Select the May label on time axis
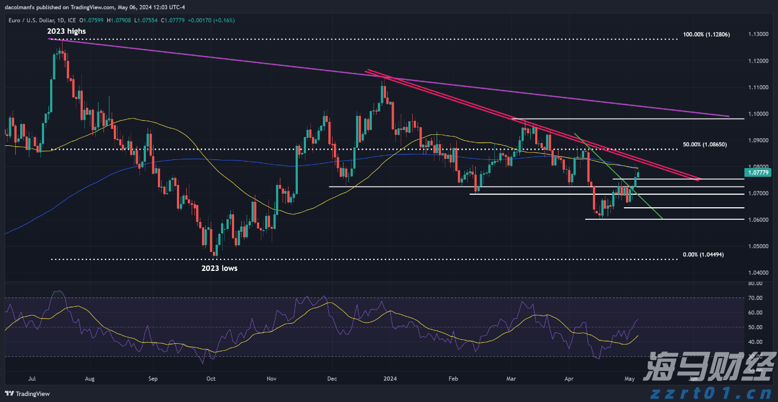Viewport: 778px width, 402px height. 629,379
